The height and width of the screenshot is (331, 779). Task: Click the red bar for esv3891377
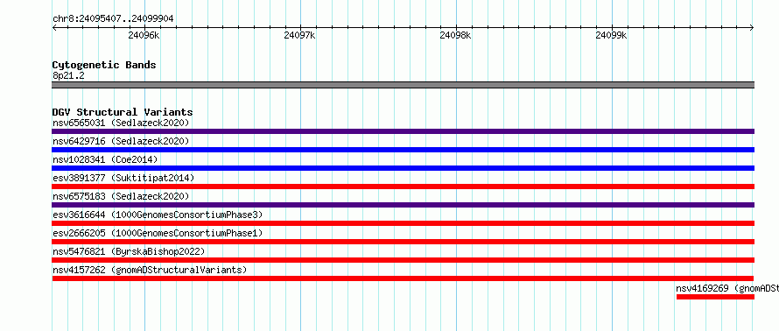click(403, 187)
